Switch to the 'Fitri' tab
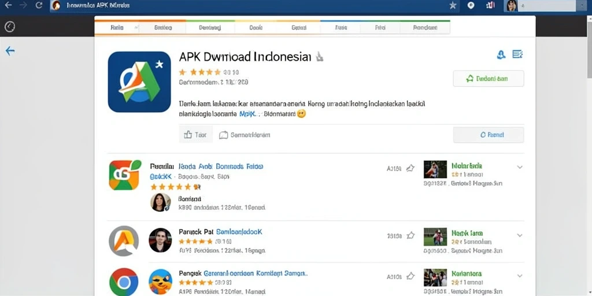 click(380, 28)
